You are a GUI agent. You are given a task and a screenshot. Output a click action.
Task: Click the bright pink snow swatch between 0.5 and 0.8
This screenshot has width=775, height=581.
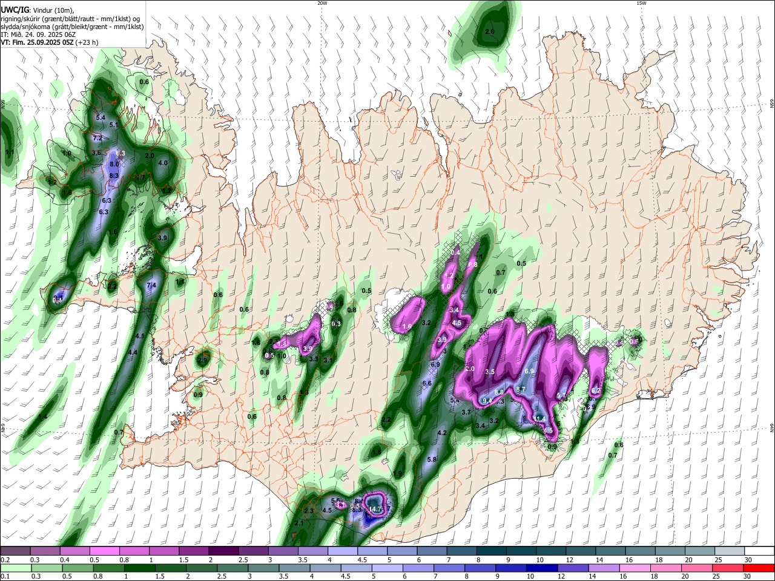coord(105,551)
